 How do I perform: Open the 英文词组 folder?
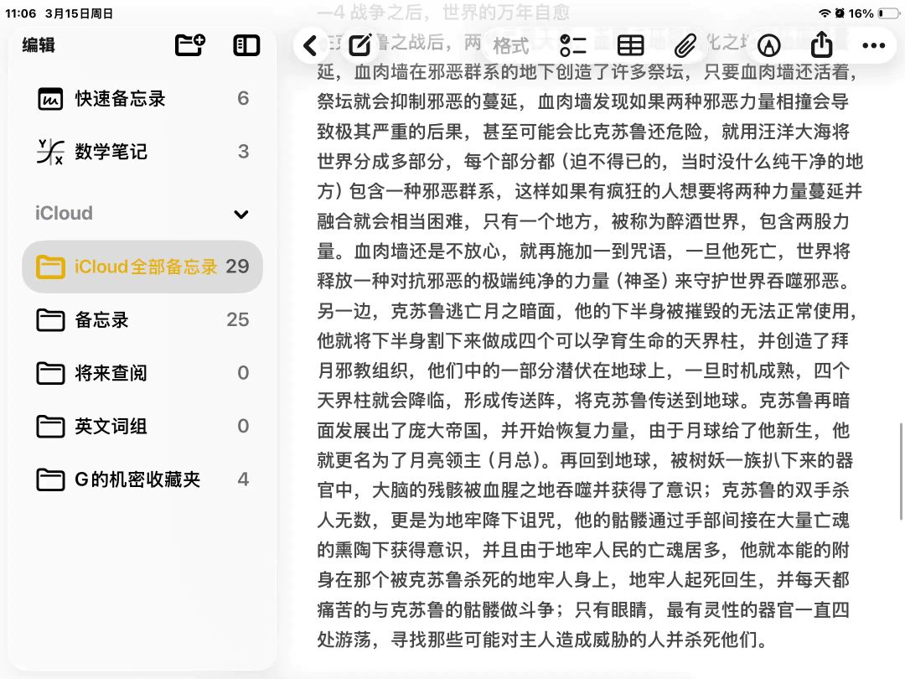[x=142, y=426]
